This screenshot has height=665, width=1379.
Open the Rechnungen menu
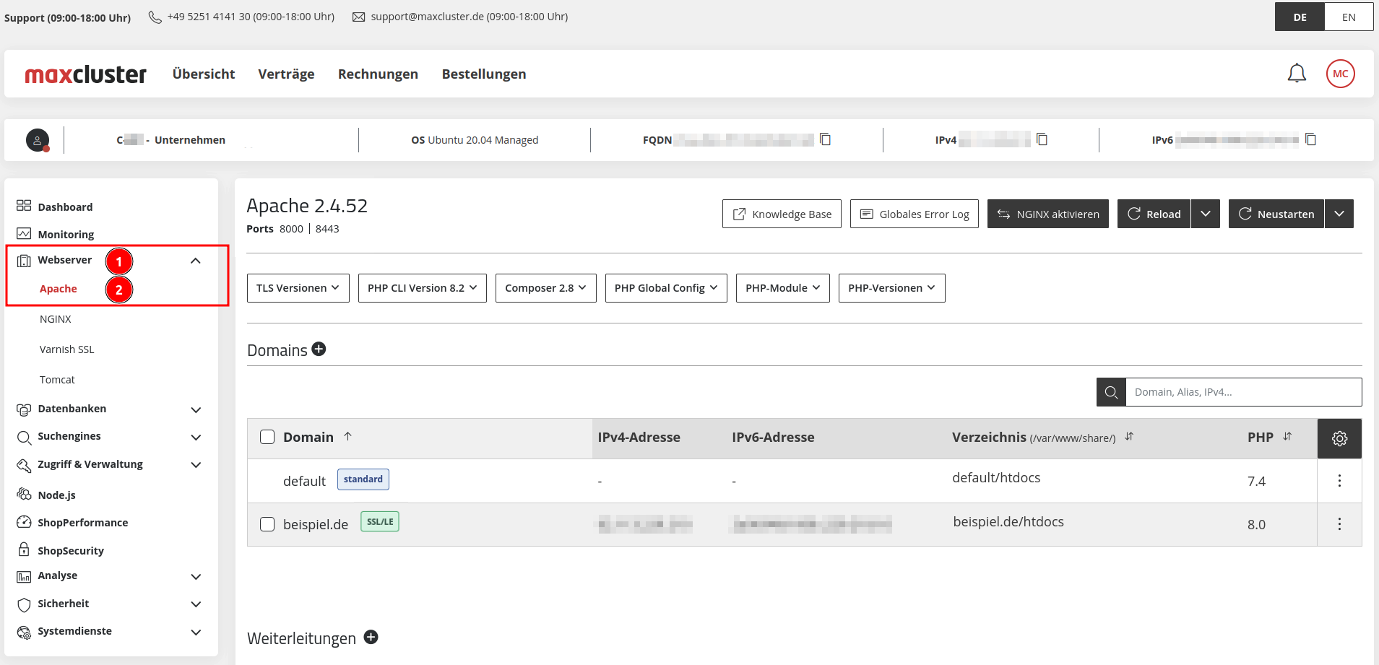click(378, 74)
